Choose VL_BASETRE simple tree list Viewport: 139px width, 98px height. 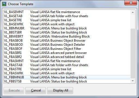tap(67, 20)
